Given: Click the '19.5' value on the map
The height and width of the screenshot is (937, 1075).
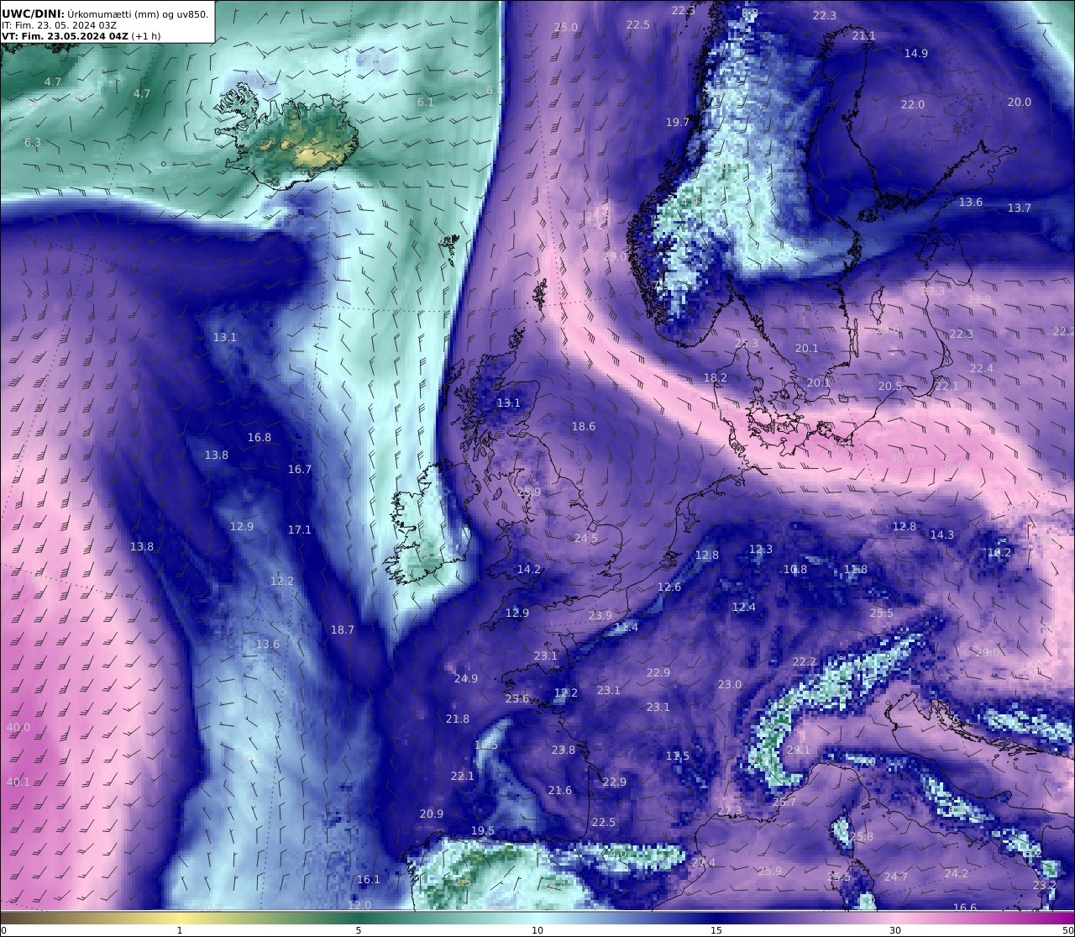Looking at the screenshot, I should tap(482, 831).
